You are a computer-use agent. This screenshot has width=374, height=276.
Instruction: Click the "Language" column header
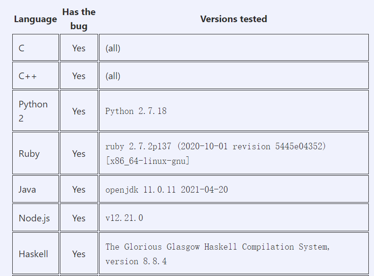click(x=35, y=19)
